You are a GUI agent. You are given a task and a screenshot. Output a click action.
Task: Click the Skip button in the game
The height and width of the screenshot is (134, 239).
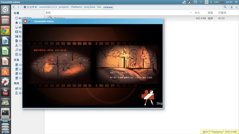(x=160, y=103)
